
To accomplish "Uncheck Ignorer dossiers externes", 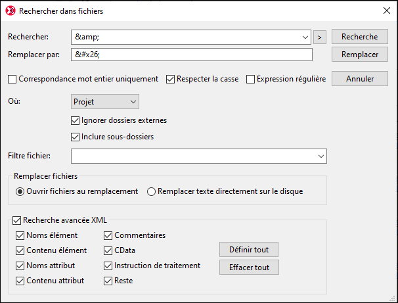I will (75, 120).
